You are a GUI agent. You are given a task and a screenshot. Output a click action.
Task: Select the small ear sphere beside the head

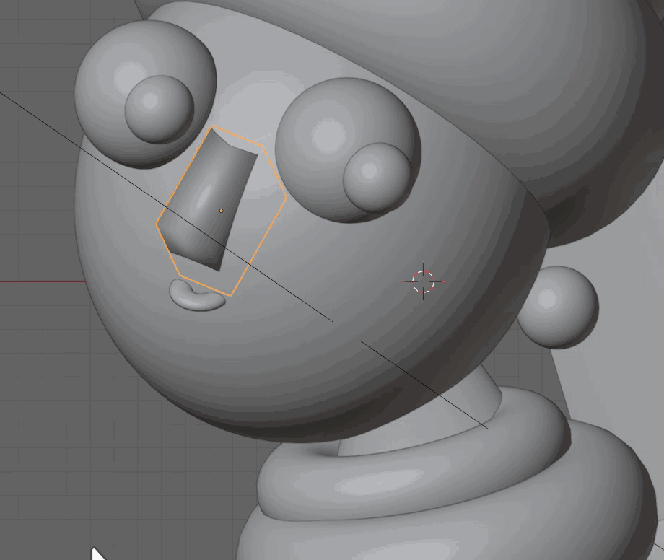(558, 307)
